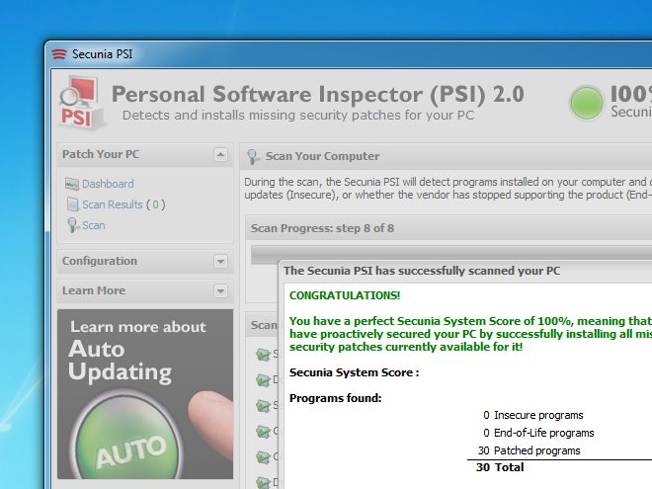Open the Auto Updating promo banner
The image size is (652, 489).
point(145,394)
